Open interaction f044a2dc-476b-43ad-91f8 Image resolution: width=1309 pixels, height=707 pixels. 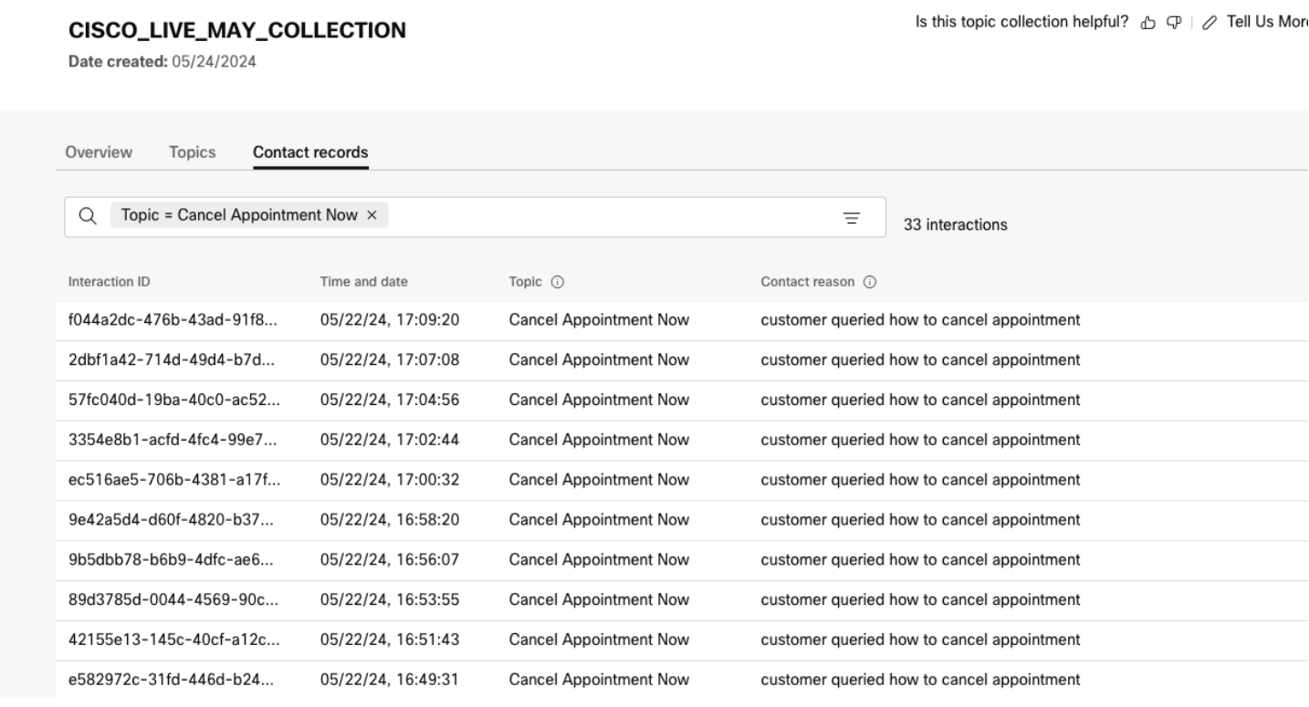[x=173, y=320]
